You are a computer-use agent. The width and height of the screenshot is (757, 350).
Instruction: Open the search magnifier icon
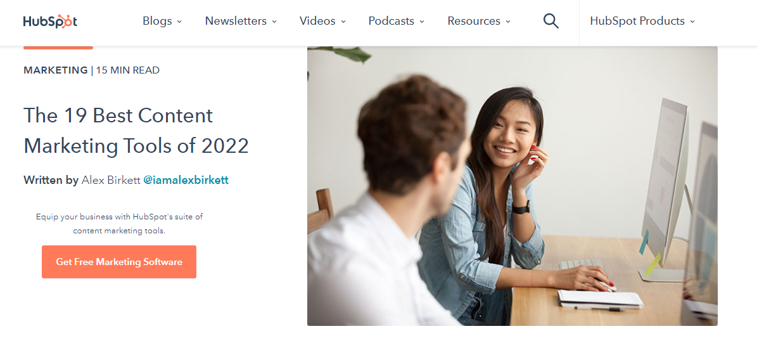(x=551, y=21)
